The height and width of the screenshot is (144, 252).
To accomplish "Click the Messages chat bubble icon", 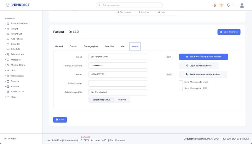I will pyautogui.click(x=8, y=60).
